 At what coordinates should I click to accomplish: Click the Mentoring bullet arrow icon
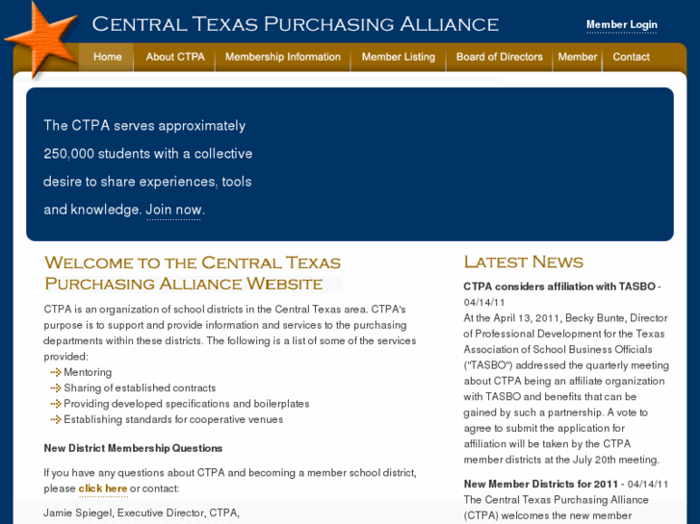point(55,372)
